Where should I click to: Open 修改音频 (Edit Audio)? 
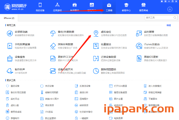point(47,105)
